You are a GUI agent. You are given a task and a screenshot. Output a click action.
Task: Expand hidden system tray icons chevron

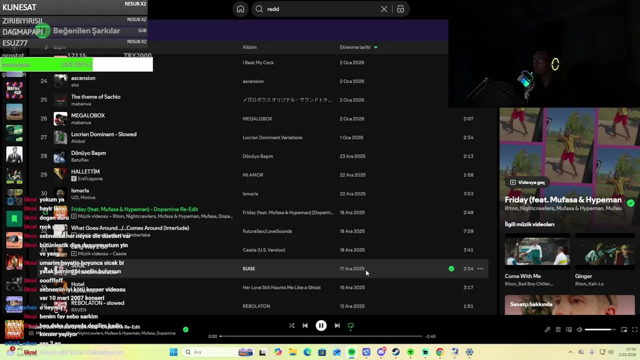570,352
